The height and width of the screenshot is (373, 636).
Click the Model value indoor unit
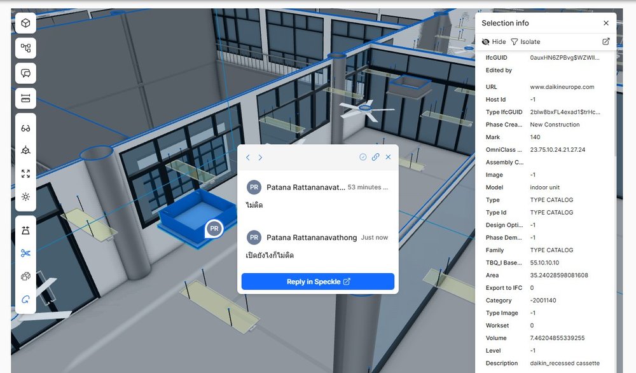point(544,187)
